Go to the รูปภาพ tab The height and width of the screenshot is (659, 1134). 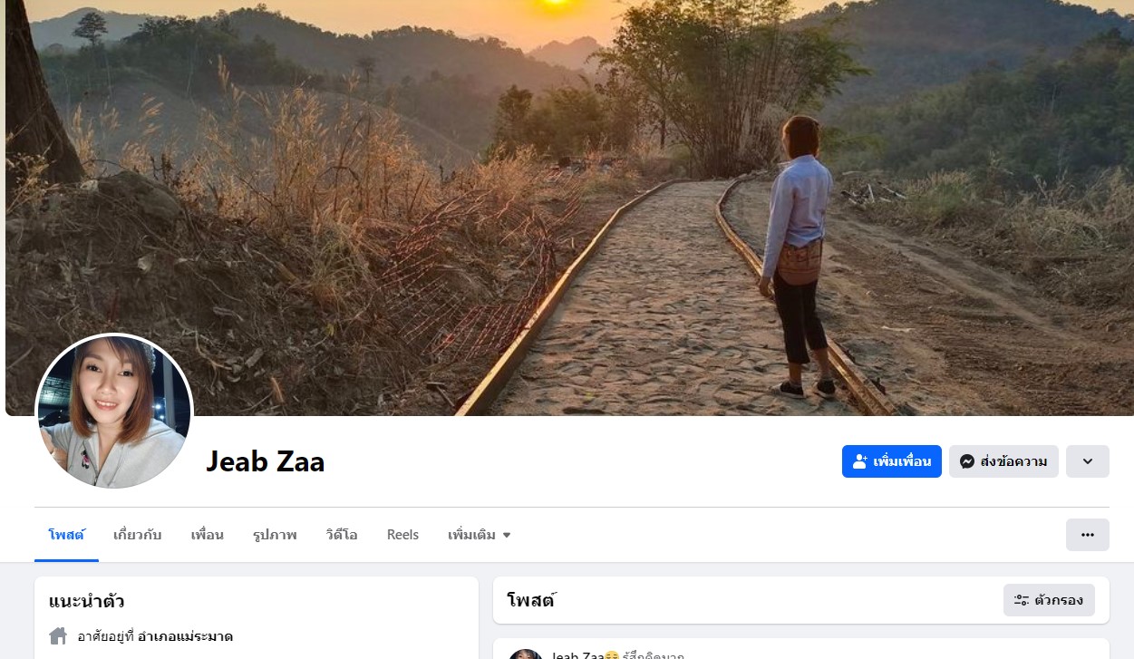click(x=275, y=535)
